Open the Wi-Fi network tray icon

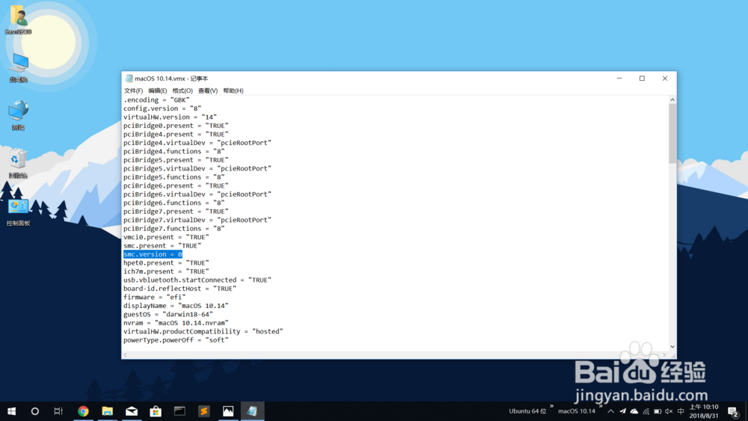646,411
